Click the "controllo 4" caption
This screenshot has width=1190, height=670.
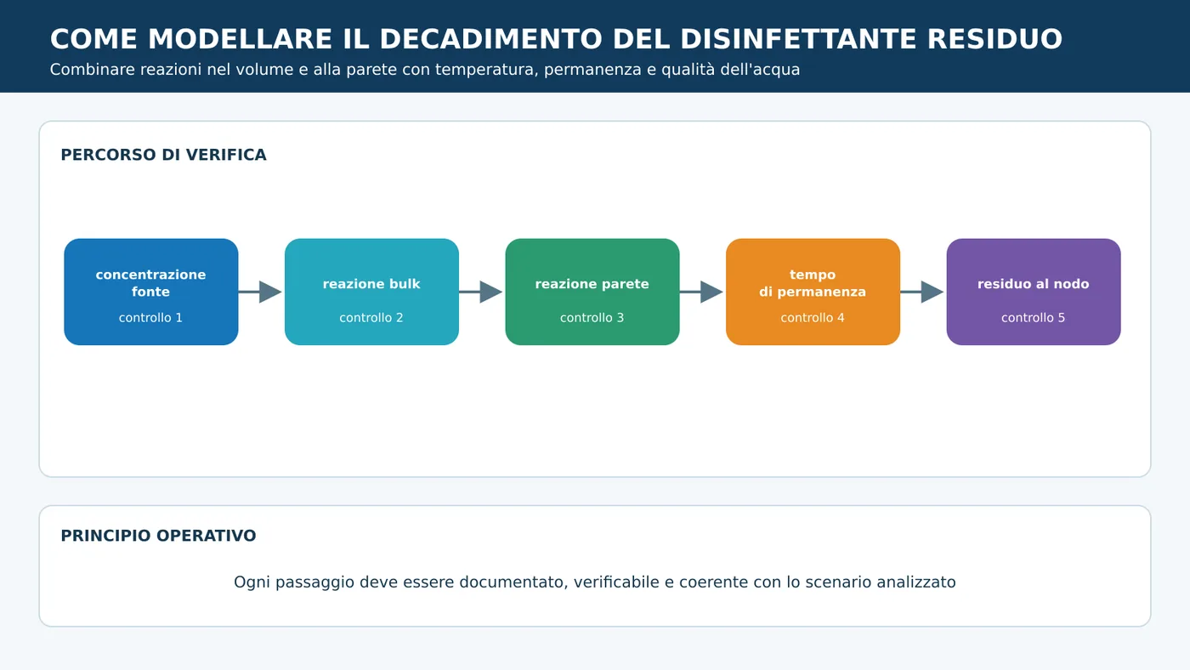pos(813,318)
